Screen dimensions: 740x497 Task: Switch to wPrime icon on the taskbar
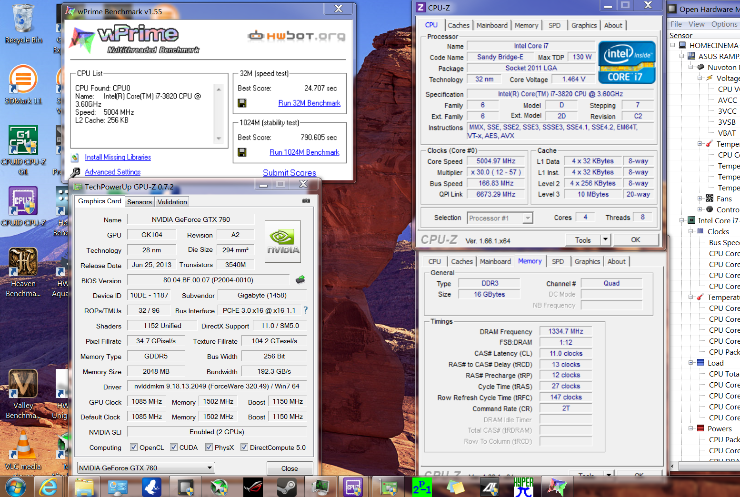click(x=557, y=487)
